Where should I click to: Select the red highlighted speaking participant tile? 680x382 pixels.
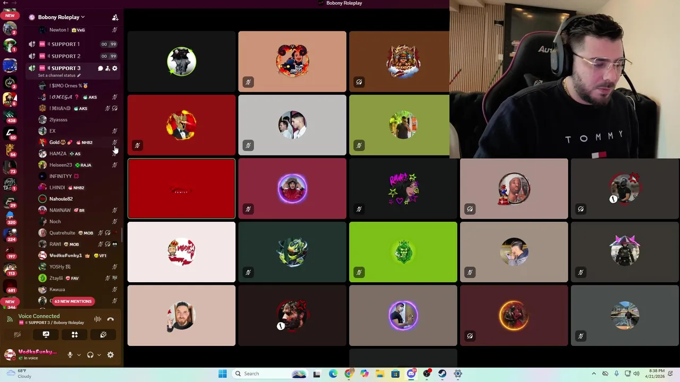point(181,188)
